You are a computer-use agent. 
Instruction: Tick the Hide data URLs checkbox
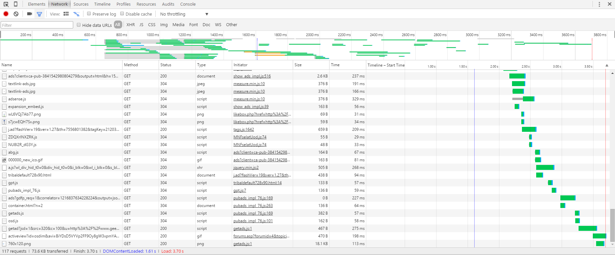coord(79,25)
